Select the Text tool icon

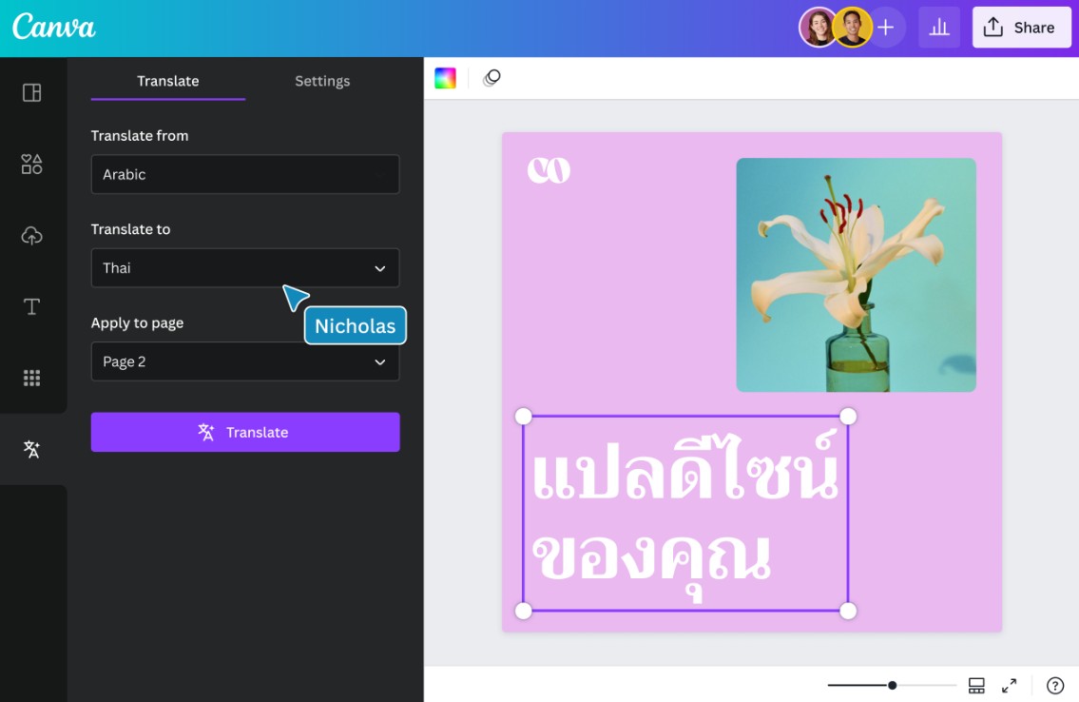[31, 306]
